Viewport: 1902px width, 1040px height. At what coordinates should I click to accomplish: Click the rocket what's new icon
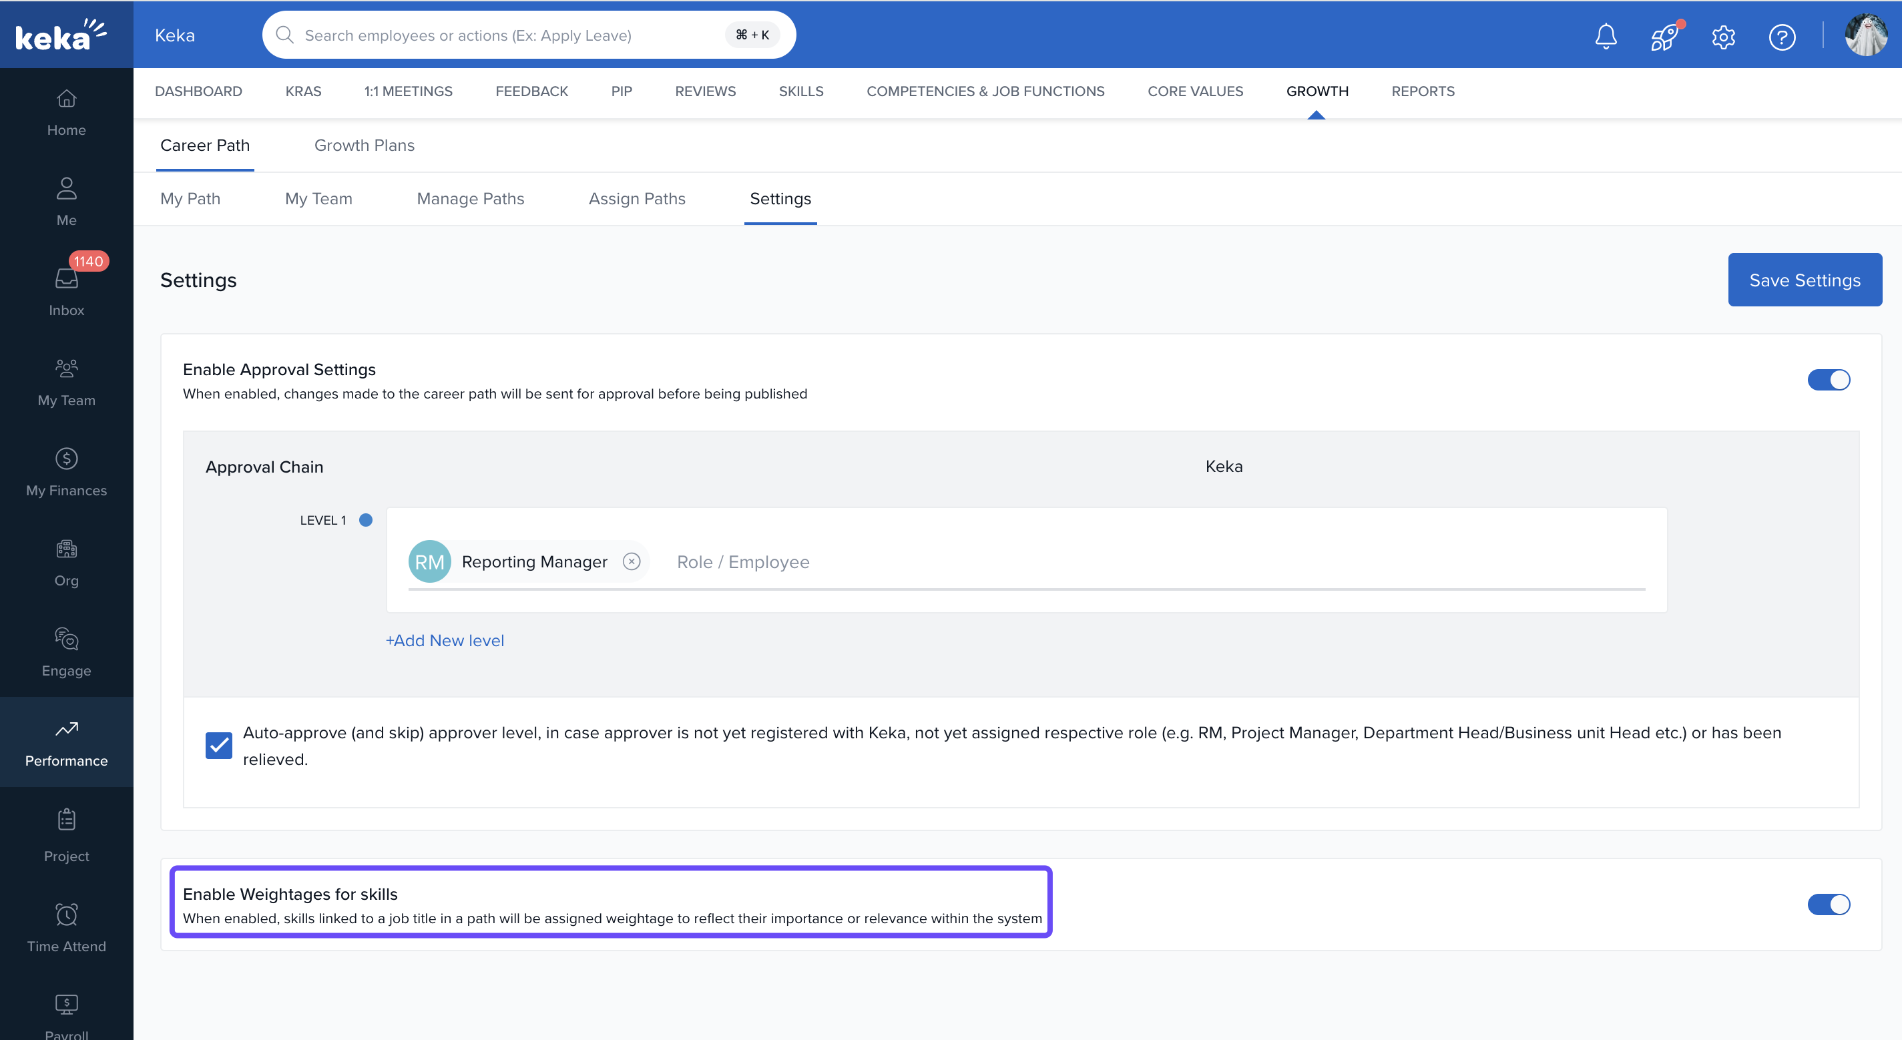pyautogui.click(x=1664, y=36)
